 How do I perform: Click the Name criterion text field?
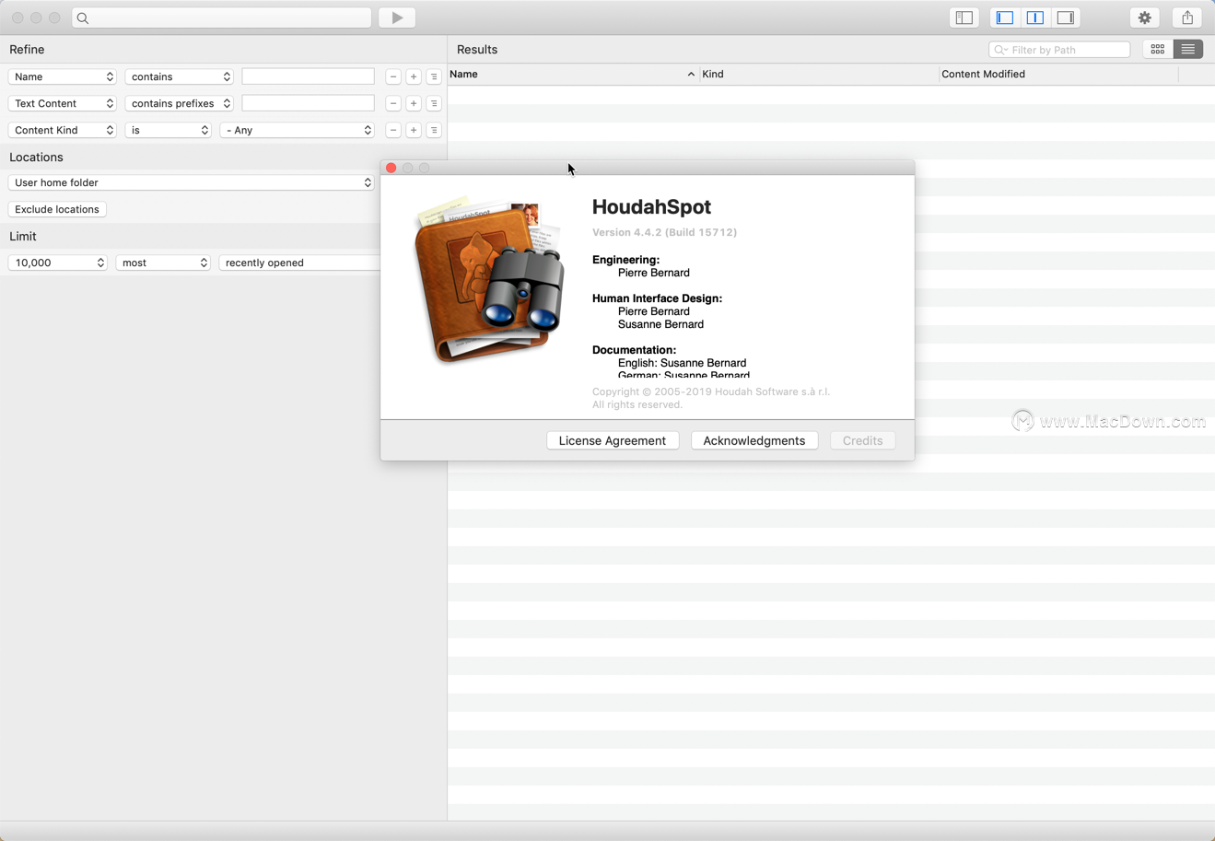[309, 76]
